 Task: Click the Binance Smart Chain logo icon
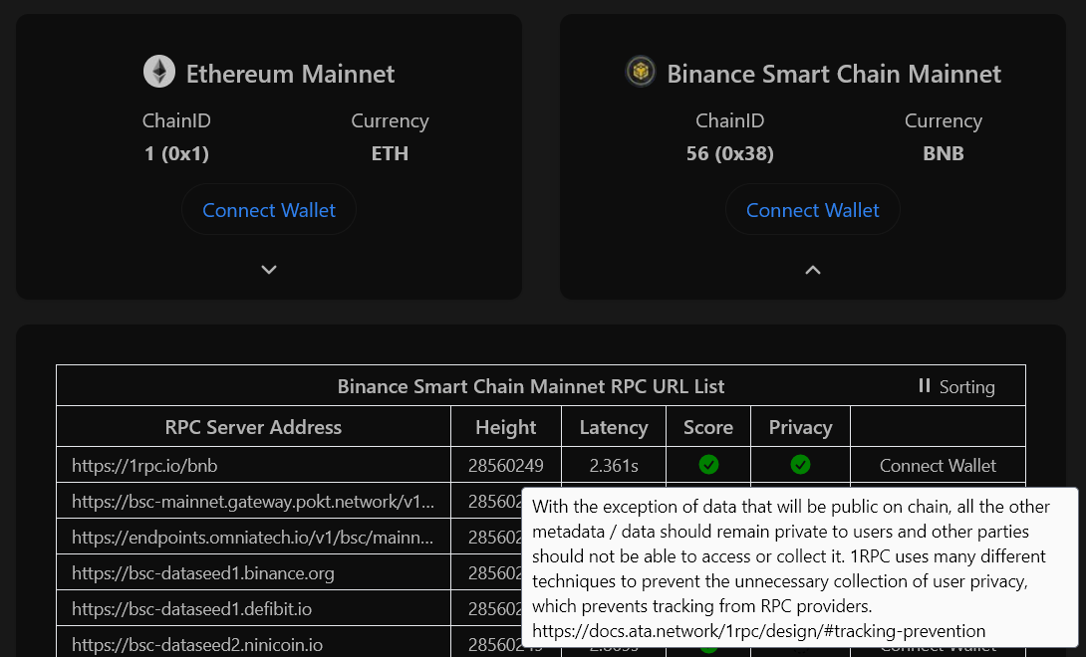(x=640, y=72)
